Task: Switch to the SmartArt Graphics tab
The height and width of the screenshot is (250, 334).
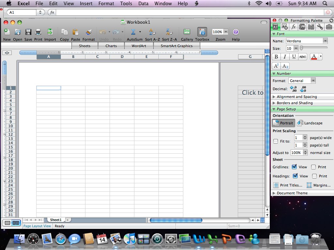Action: coord(176,46)
